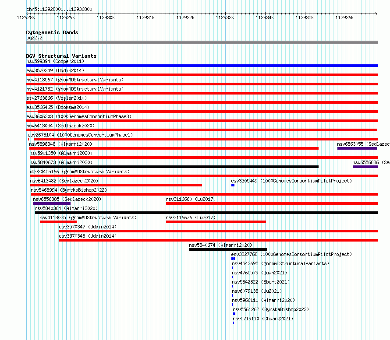Screen dimensions: 390x340
Task: Click nsv6413034 (Sedlazeck2020) label
Action: tap(60, 126)
